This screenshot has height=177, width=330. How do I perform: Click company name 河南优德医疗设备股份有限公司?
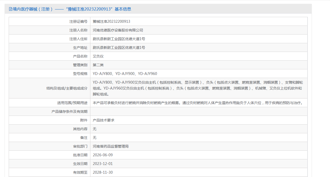click(118, 30)
